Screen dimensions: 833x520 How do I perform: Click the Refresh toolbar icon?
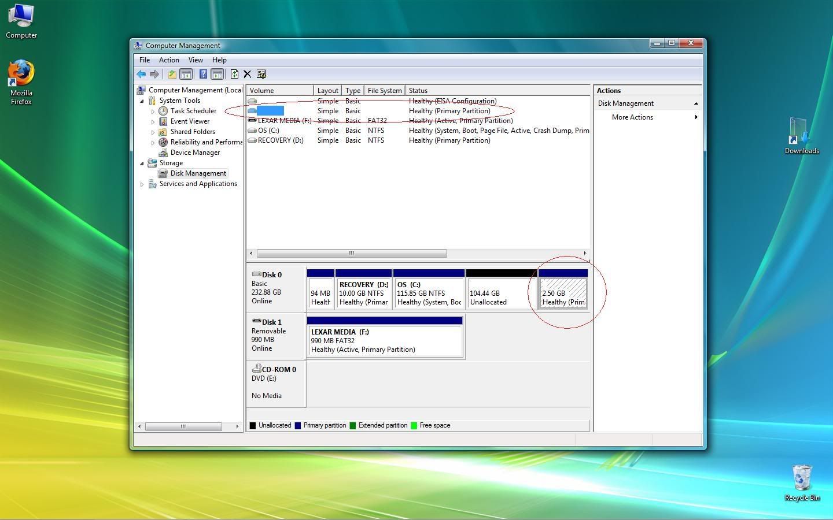coord(234,73)
